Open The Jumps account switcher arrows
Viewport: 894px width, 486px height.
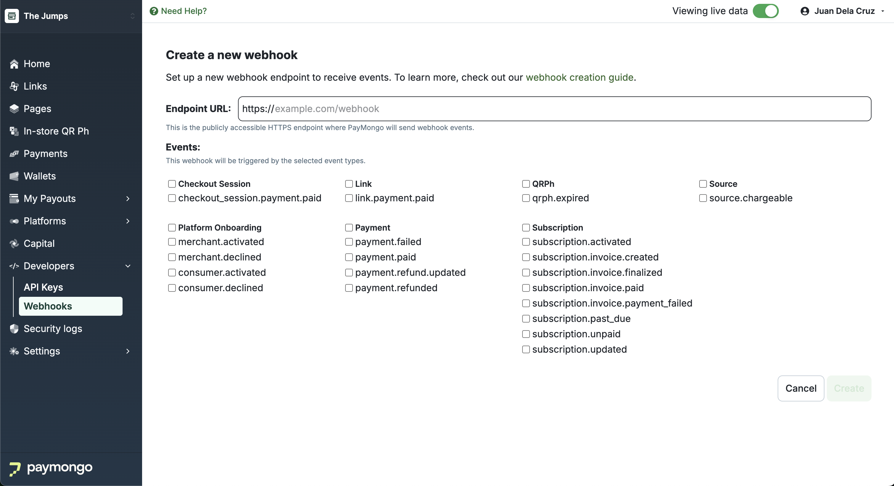pos(132,16)
